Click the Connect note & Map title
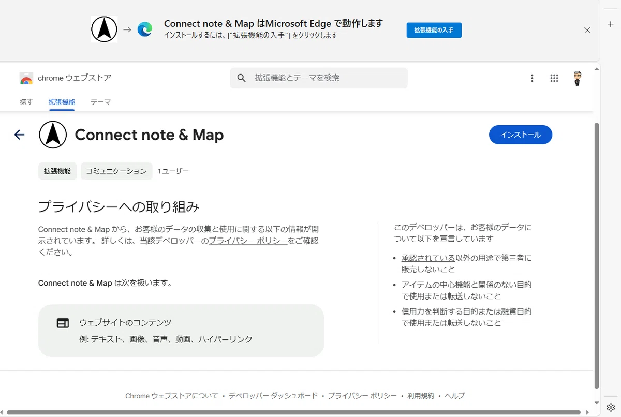 (149, 135)
